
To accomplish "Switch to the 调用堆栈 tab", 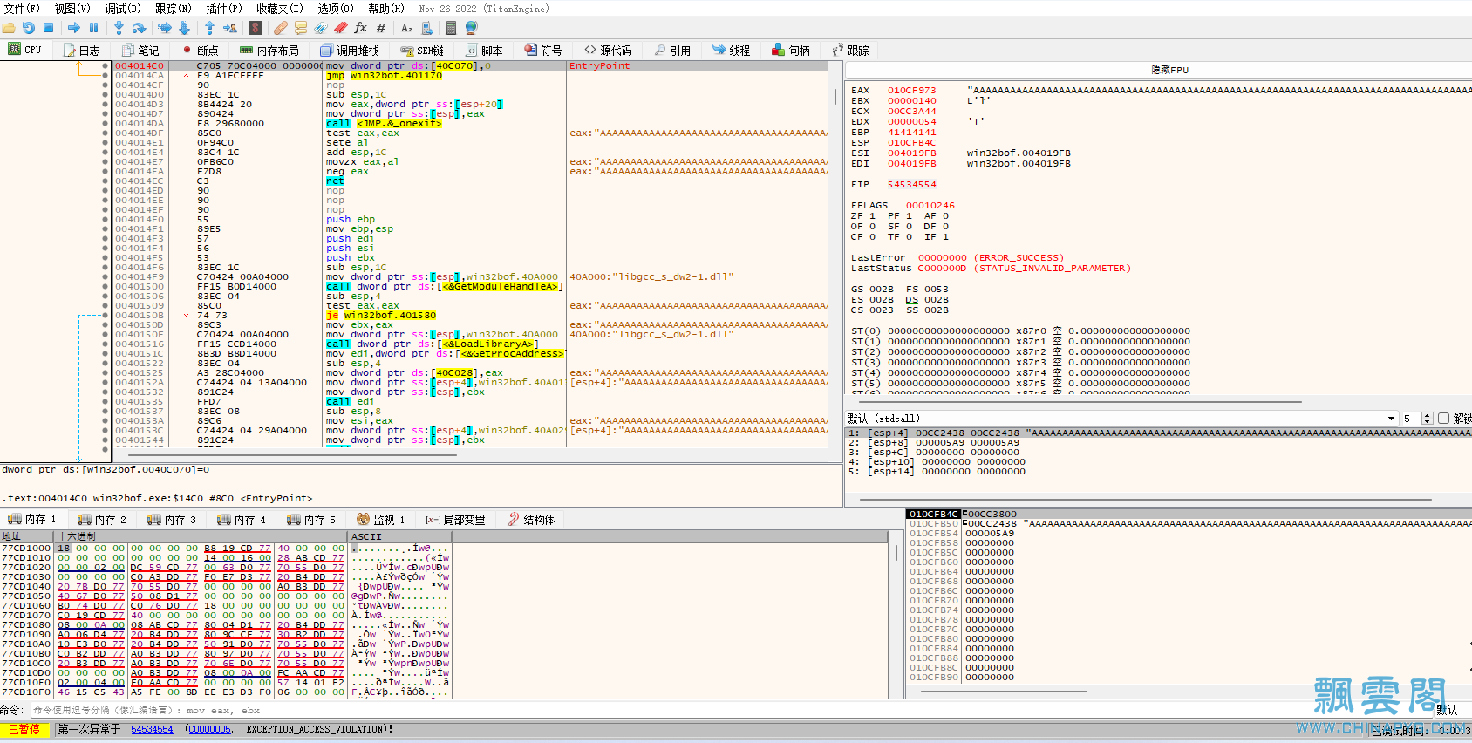I will [350, 51].
